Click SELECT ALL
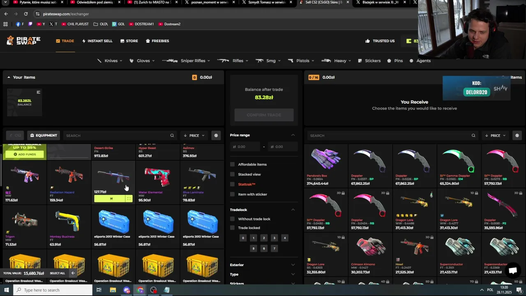526x296 pixels. (x=57, y=273)
